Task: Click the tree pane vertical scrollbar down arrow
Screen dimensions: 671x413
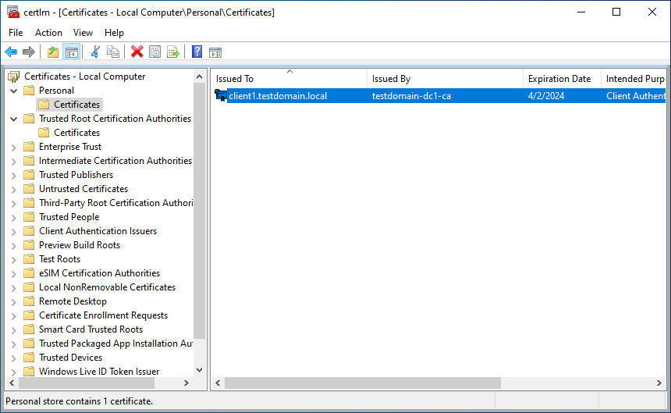Action: coord(199,370)
